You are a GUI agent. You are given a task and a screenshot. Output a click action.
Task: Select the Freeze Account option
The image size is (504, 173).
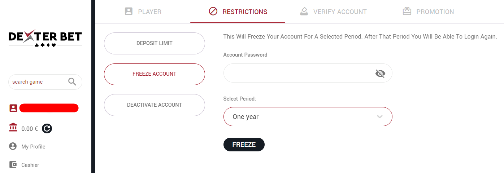(155, 74)
